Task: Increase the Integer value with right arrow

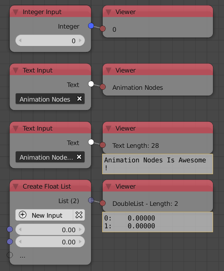Action: (80, 40)
